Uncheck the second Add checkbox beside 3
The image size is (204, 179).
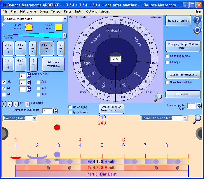pyautogui.click(x=4, y=88)
